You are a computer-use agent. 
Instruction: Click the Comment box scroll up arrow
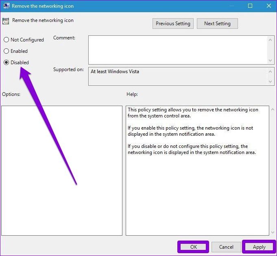pyautogui.click(x=270, y=40)
